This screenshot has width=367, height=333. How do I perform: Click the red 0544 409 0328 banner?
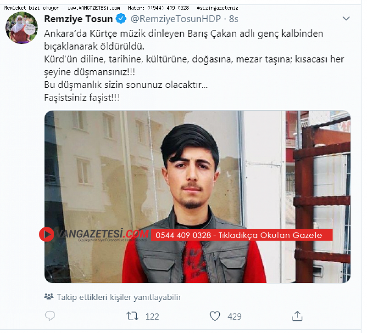click(242, 235)
